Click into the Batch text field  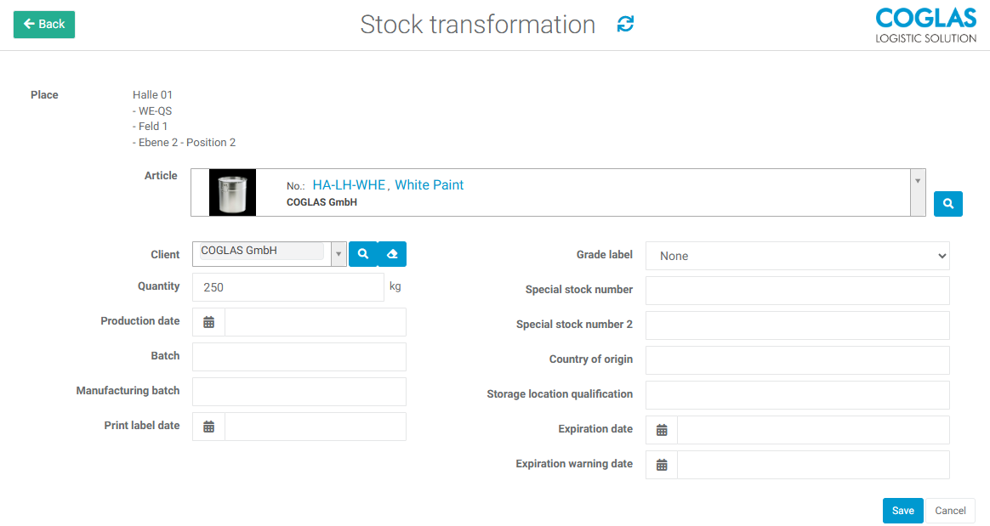point(299,357)
